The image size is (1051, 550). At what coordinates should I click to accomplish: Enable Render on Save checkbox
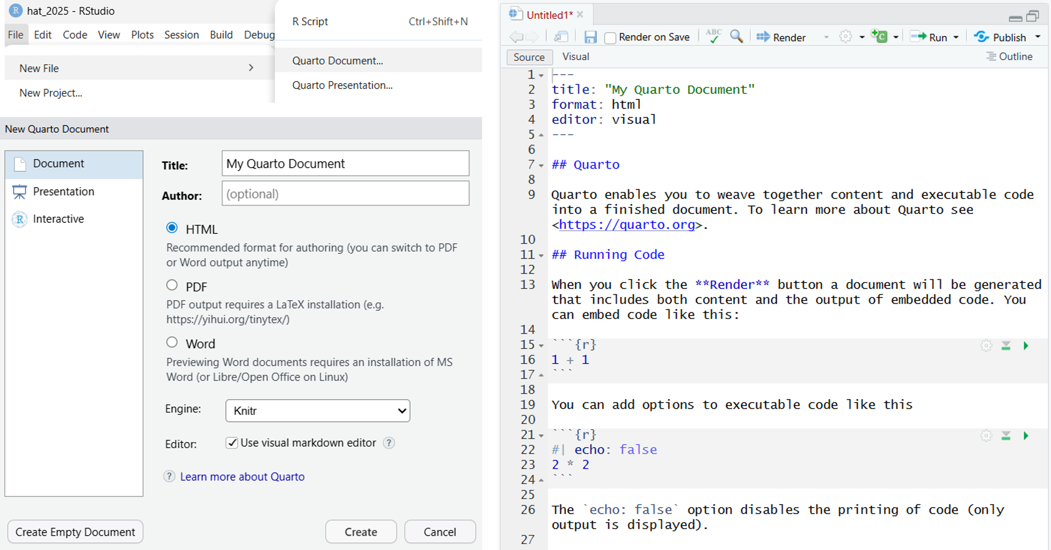tap(610, 38)
